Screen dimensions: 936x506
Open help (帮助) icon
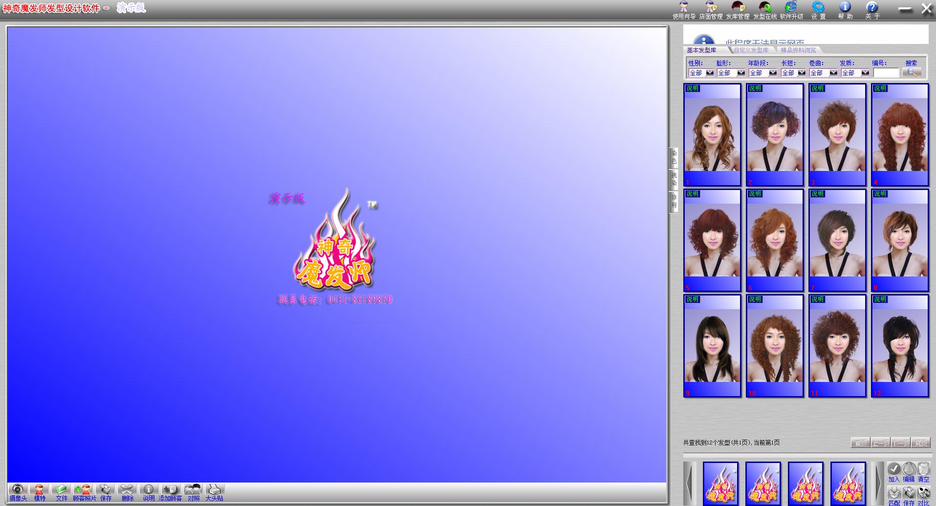845,10
